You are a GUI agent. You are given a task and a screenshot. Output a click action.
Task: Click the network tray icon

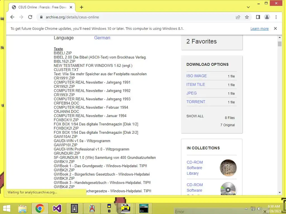coord(253,209)
